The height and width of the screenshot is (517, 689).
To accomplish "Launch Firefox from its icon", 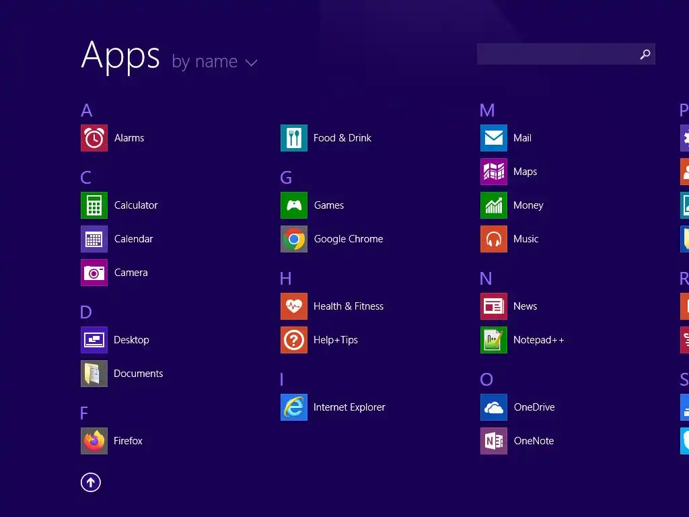I will tap(94, 441).
